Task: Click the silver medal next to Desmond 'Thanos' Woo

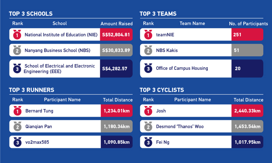Action: coord(148,126)
